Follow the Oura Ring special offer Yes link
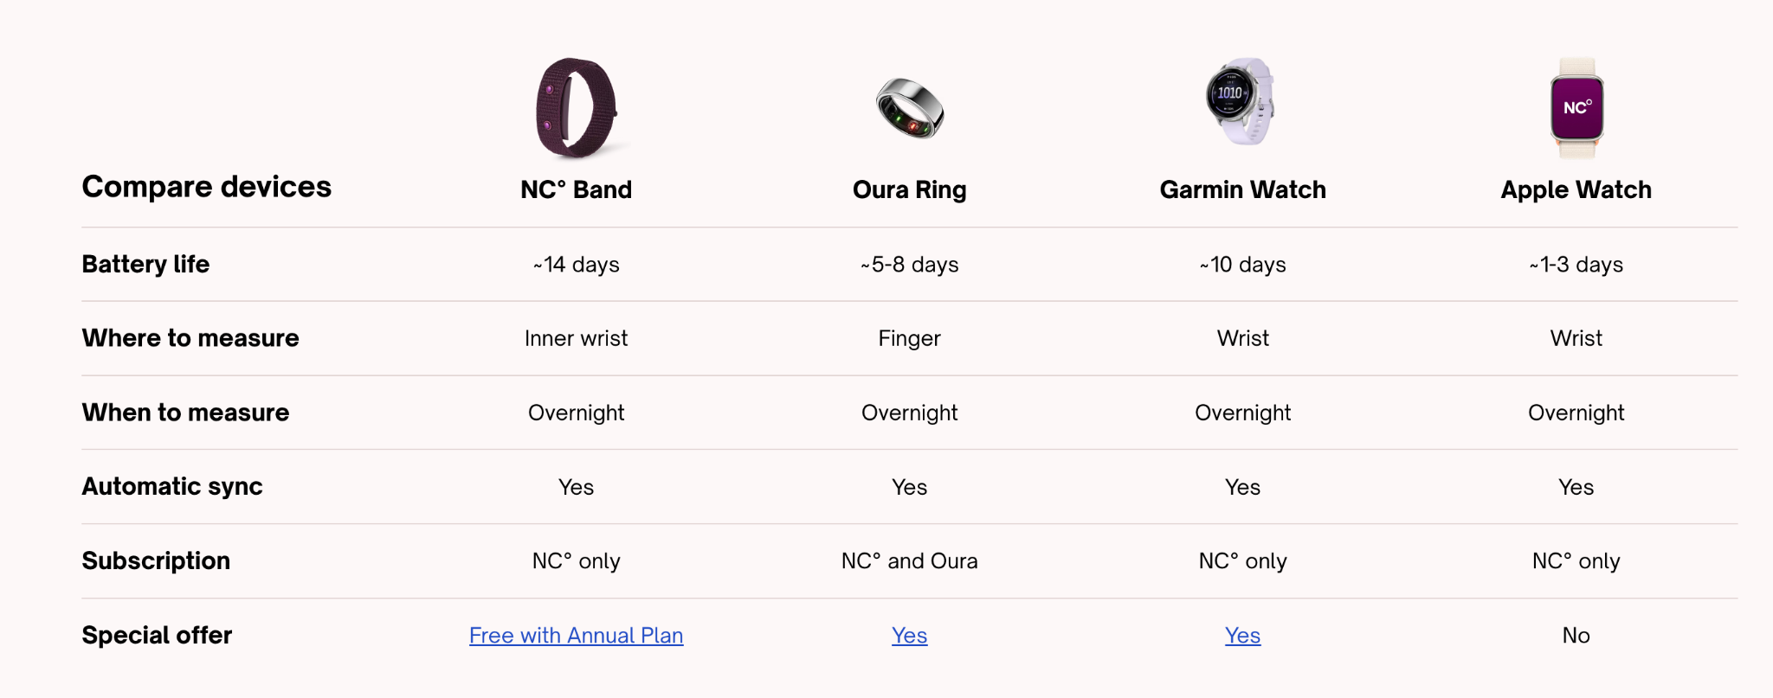This screenshot has width=1773, height=698. [909, 636]
